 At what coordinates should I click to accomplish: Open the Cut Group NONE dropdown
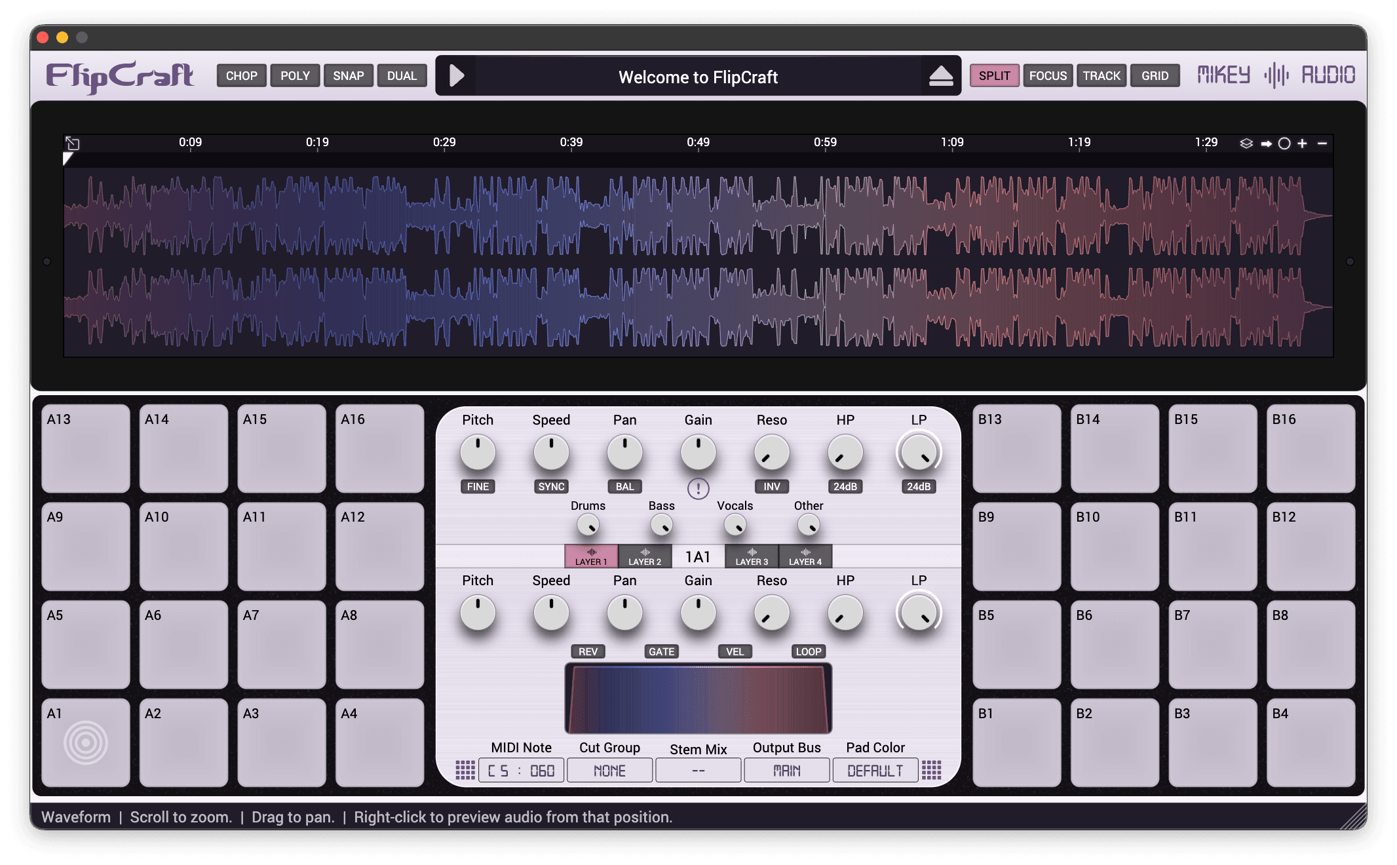609,771
